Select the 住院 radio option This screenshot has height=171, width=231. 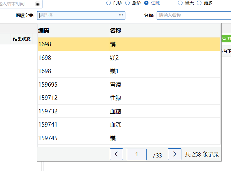click(x=146, y=3)
